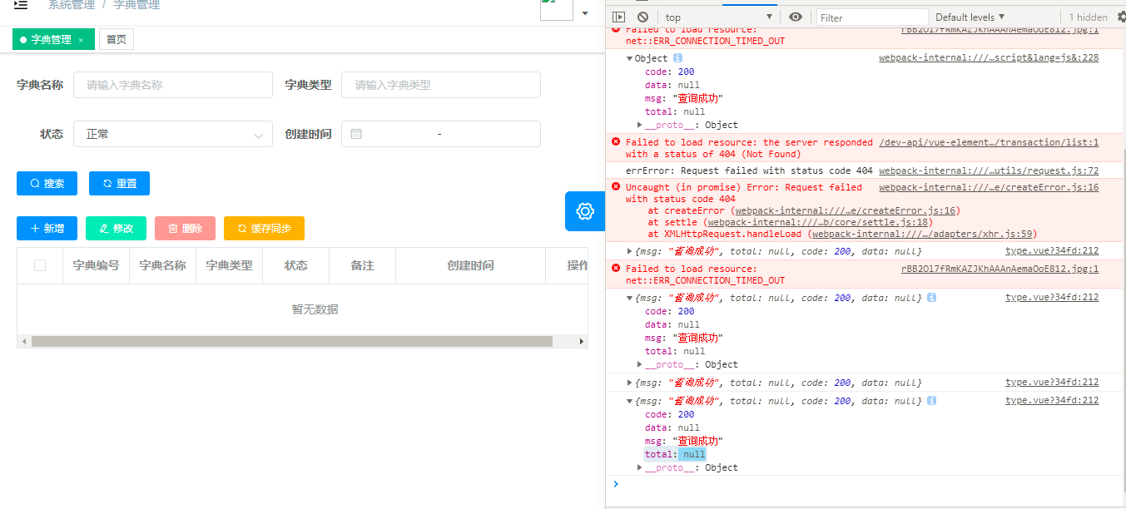Tick the select-all checkbox in table header

click(40, 265)
